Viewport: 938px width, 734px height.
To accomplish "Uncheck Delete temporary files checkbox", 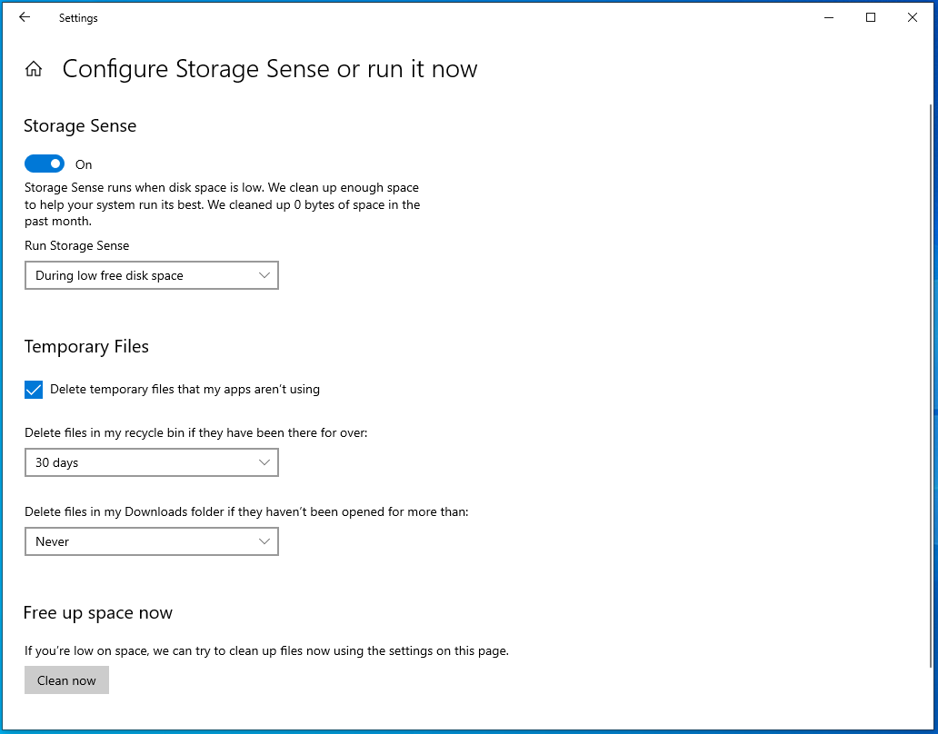I will [34, 390].
